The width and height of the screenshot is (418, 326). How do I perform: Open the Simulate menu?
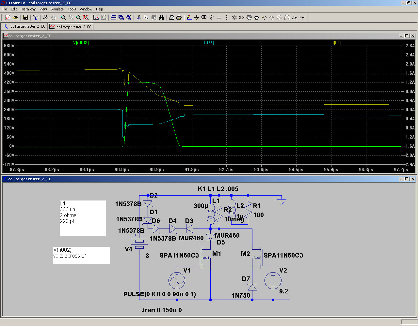[57, 9]
